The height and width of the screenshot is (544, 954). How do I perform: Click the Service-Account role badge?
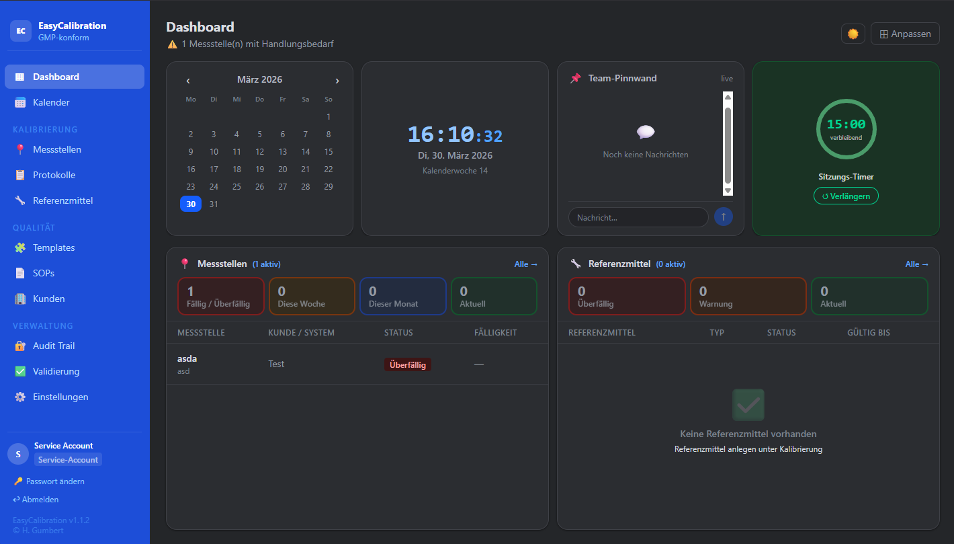[68, 460]
